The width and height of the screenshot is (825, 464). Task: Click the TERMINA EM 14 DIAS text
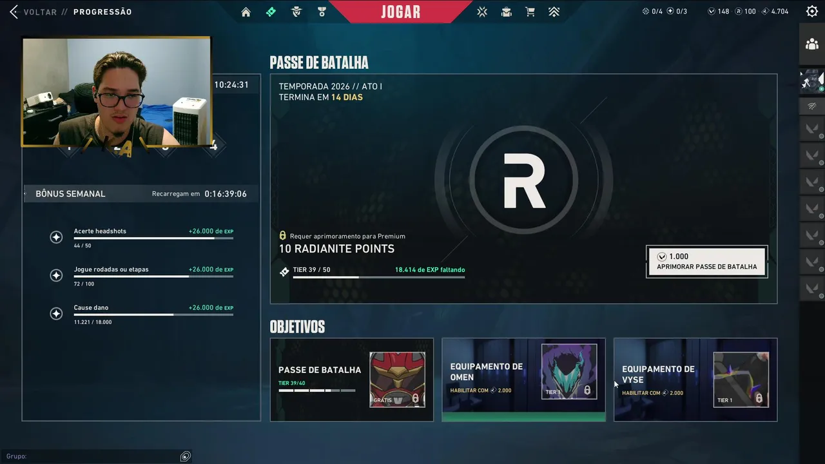[x=321, y=97]
